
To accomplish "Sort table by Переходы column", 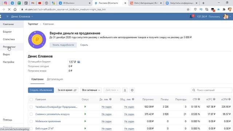I will tap(181, 99).
